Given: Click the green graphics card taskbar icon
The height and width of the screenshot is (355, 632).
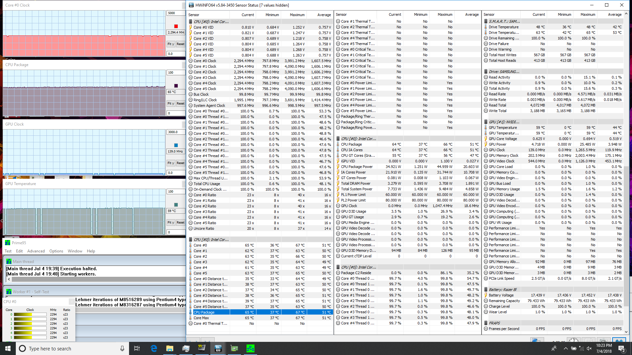Looking at the screenshot, I should (234, 348).
